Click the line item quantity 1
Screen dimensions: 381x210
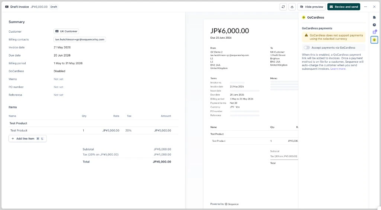pos(83,131)
